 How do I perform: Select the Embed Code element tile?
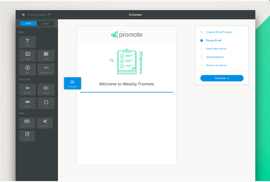(x=46, y=69)
